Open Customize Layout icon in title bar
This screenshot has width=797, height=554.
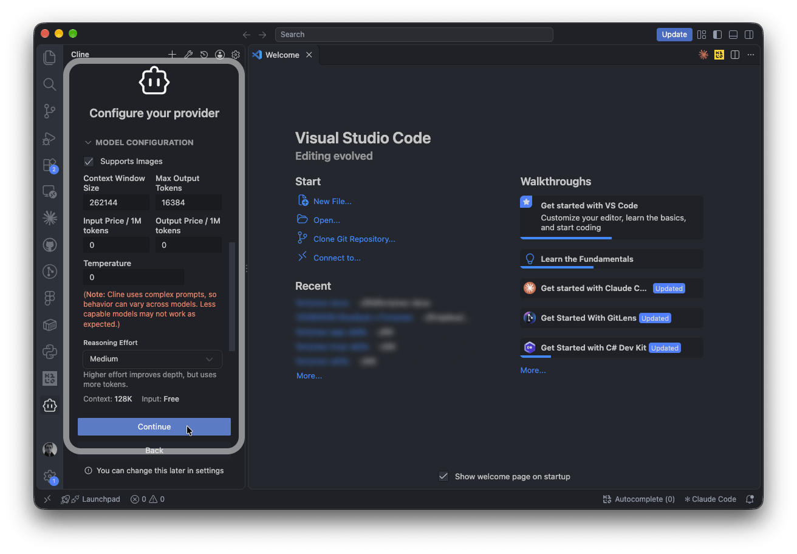pyautogui.click(x=702, y=35)
